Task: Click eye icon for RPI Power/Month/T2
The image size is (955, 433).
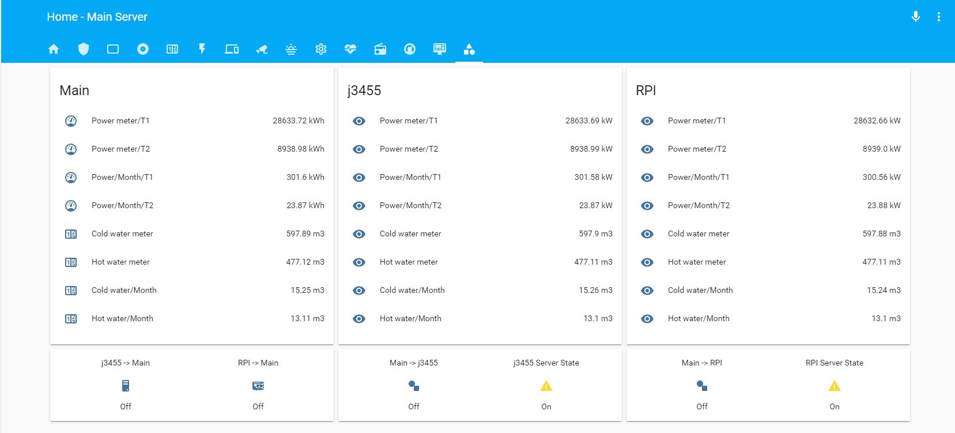Action: [x=647, y=206]
